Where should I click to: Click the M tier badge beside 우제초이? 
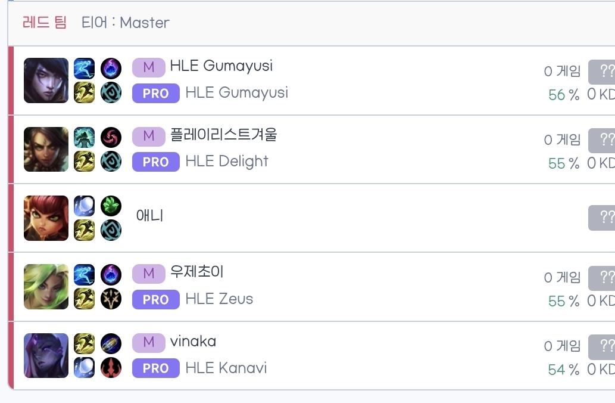149,274
